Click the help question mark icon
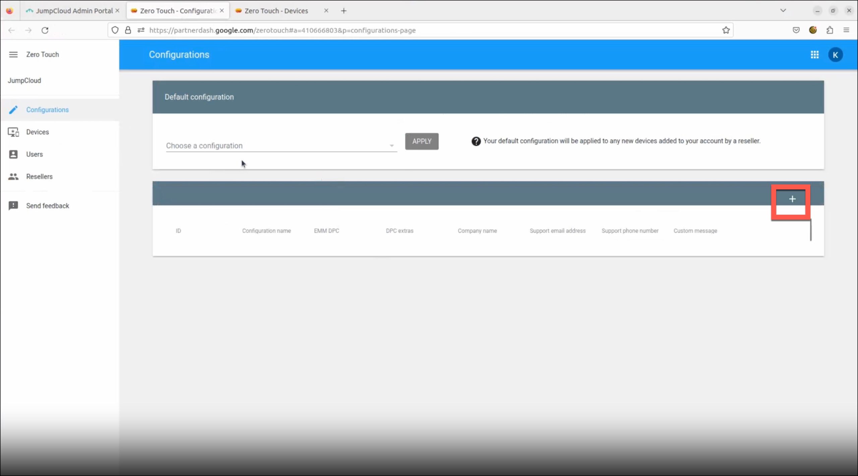This screenshot has height=476, width=858. tap(476, 141)
